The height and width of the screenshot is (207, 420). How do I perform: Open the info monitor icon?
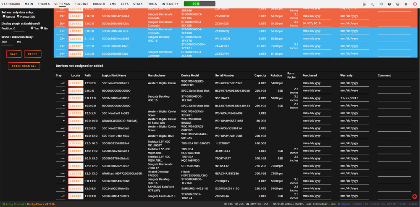[398, 4]
